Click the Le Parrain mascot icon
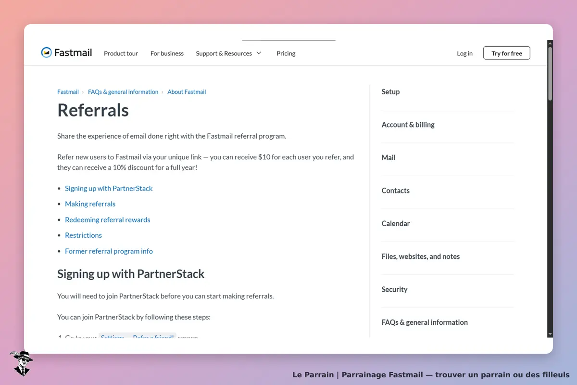The width and height of the screenshot is (577, 385). 21,363
